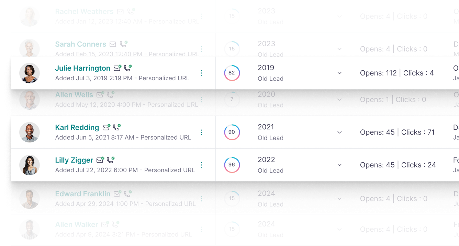Click Opens 45 Clicks 71 stats for Karl
459x246 pixels.
[398, 132]
